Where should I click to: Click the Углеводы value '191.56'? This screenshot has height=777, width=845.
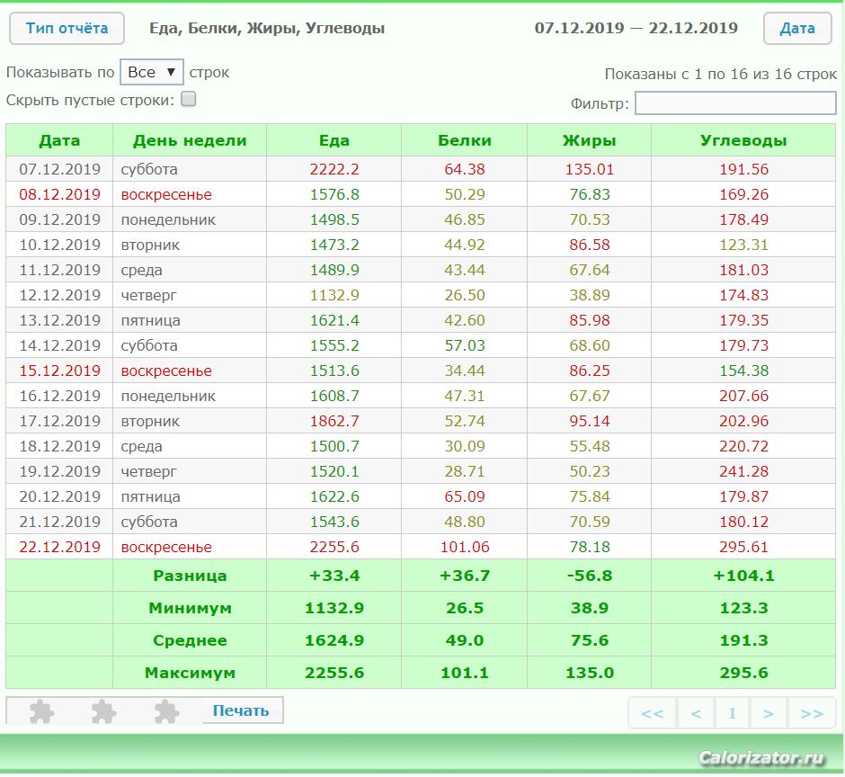[x=743, y=169]
